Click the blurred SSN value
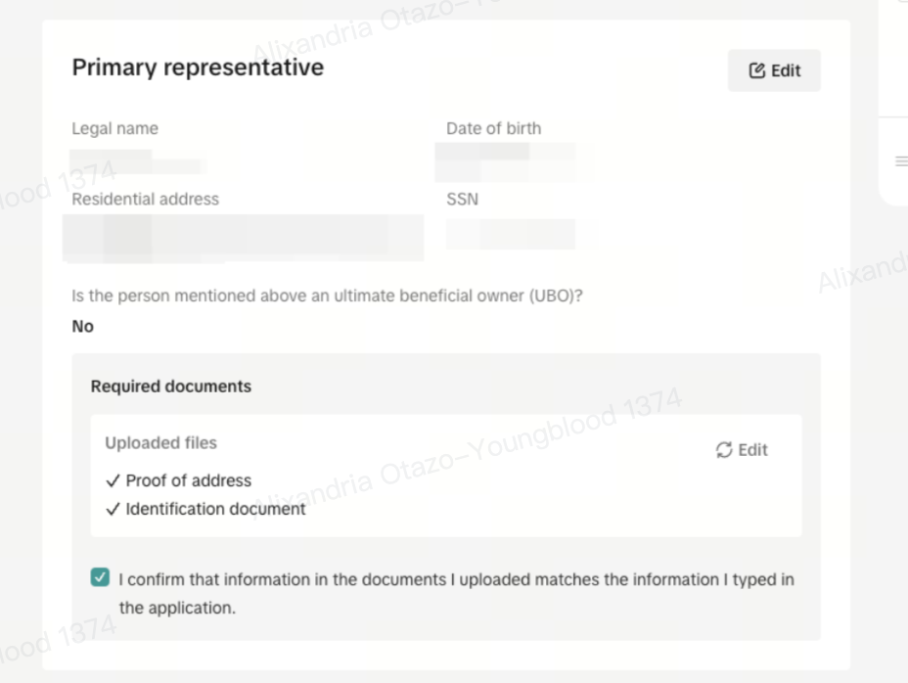The height and width of the screenshot is (683, 908). tap(510, 233)
